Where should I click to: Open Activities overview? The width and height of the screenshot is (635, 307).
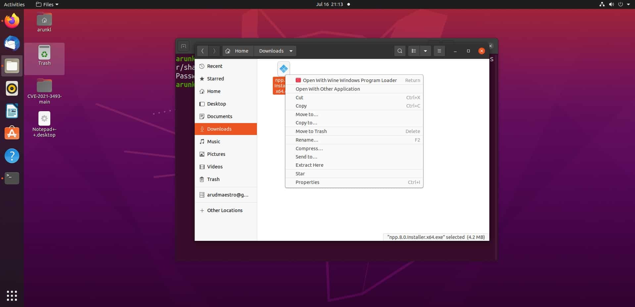[x=14, y=4]
